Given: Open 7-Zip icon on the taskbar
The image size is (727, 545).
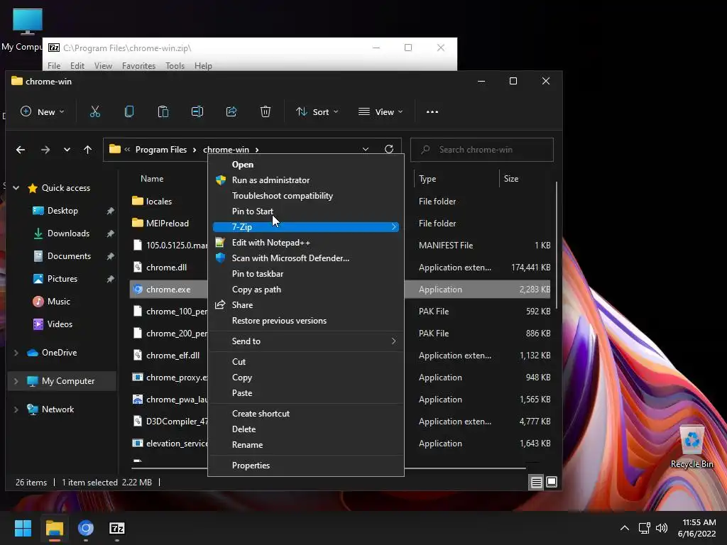Looking at the screenshot, I should [117, 528].
